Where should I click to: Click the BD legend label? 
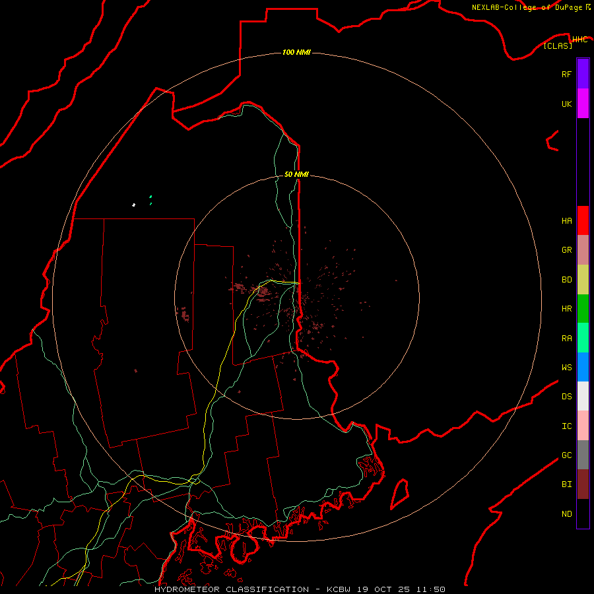(x=566, y=280)
